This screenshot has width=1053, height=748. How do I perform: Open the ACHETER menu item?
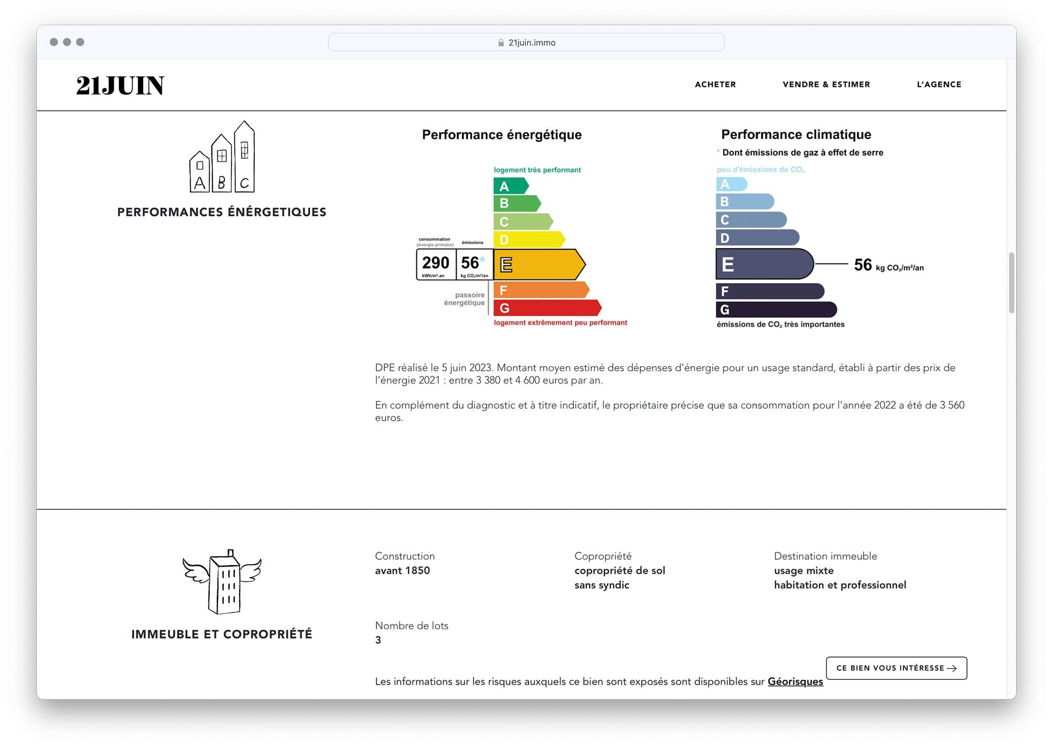715,84
